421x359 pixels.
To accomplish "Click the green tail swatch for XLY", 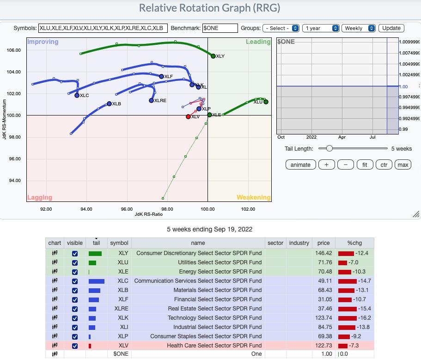I will [x=95, y=254].
